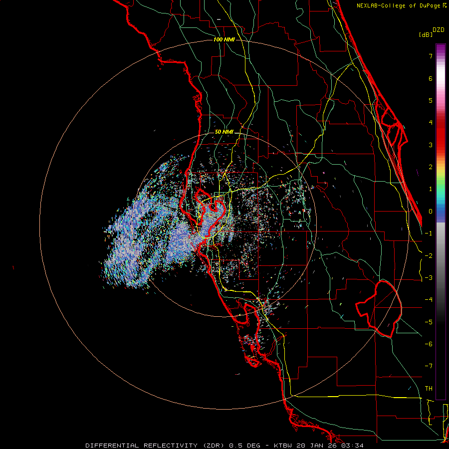Viewport: 449px width, 449px height.
Task: Click the -3 value on color scale
Action: point(429,278)
